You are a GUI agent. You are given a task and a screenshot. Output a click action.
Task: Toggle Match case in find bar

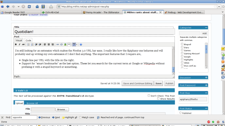(80, 117)
